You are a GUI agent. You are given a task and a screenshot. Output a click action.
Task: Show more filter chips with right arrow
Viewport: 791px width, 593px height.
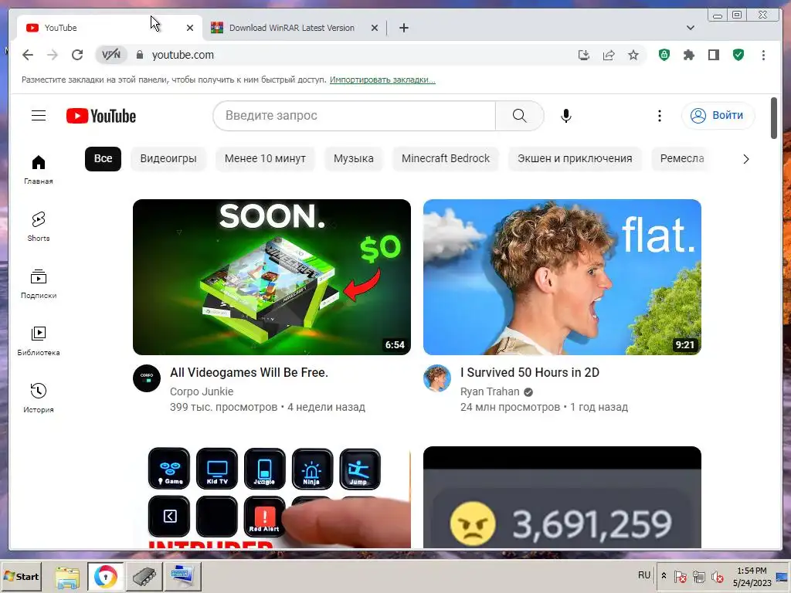point(746,159)
